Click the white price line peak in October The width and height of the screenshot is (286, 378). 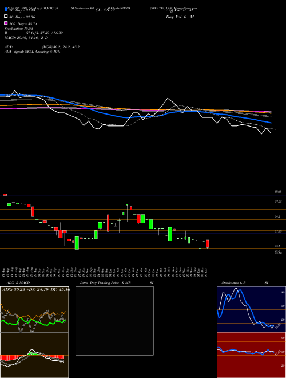tap(168, 99)
